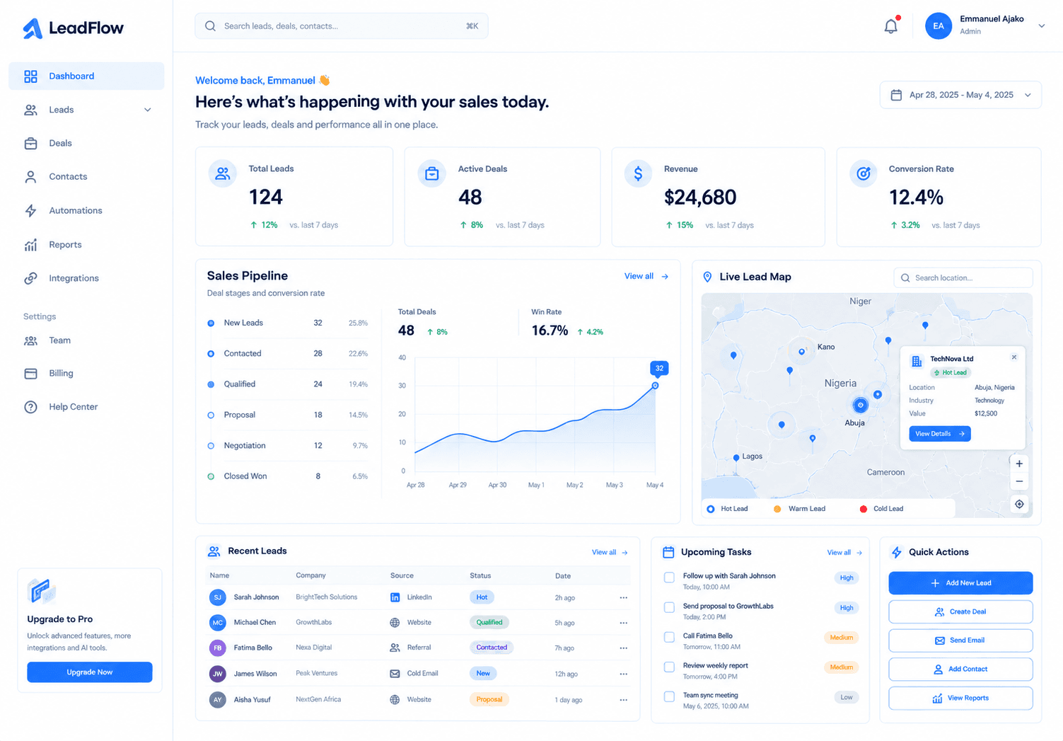Image resolution: width=1063 pixels, height=741 pixels.
Task: Recenter map with the locate icon
Action: 1019,504
